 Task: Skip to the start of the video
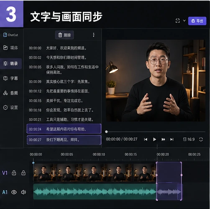(x=146, y=139)
